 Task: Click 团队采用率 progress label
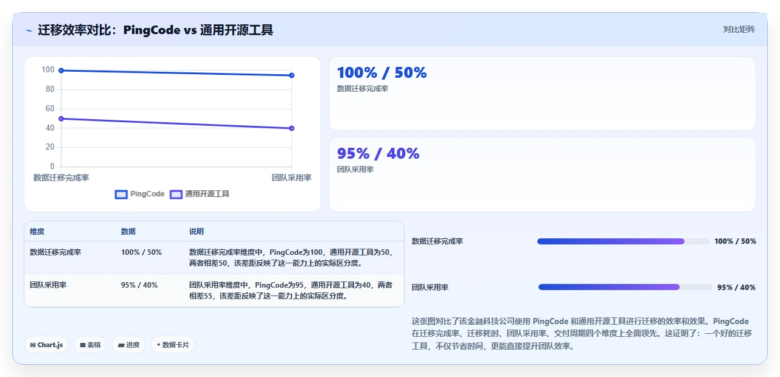(430, 288)
